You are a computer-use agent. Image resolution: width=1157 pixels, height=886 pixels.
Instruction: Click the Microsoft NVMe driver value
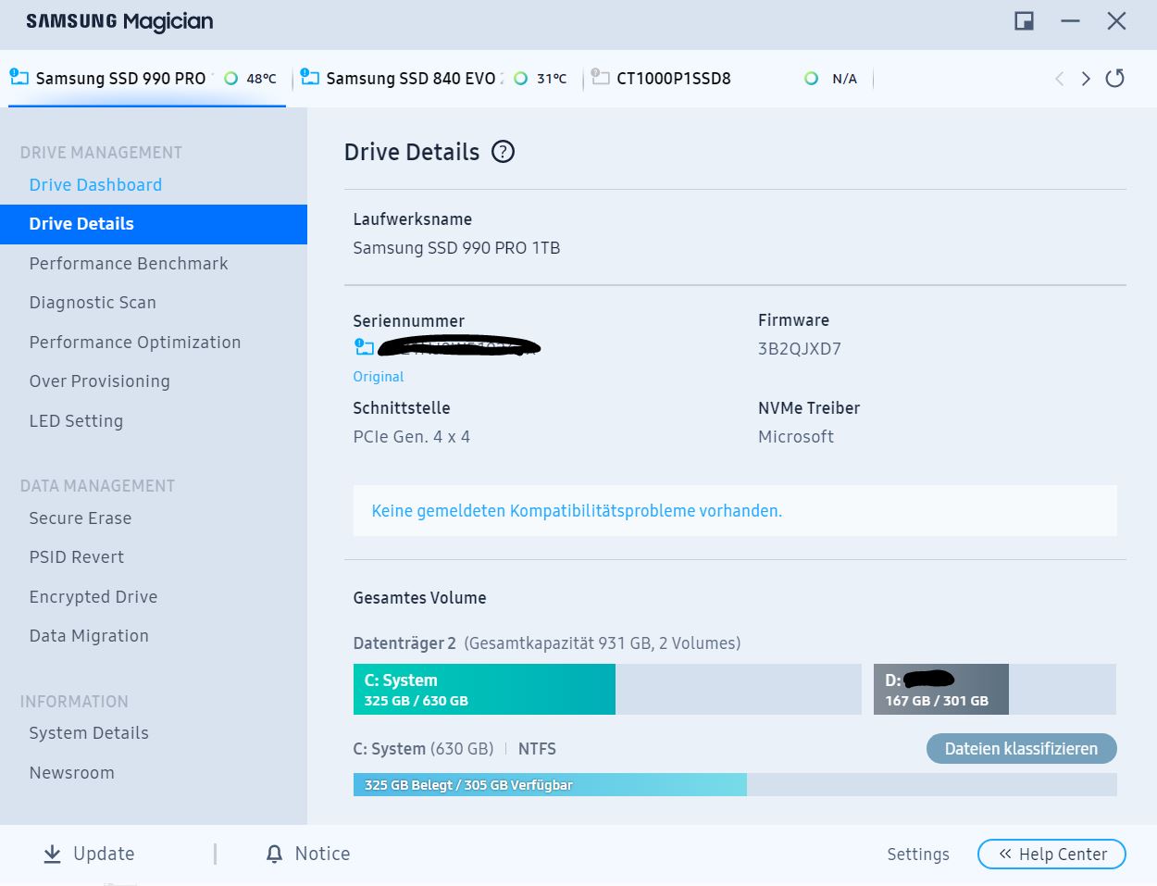[x=796, y=437]
